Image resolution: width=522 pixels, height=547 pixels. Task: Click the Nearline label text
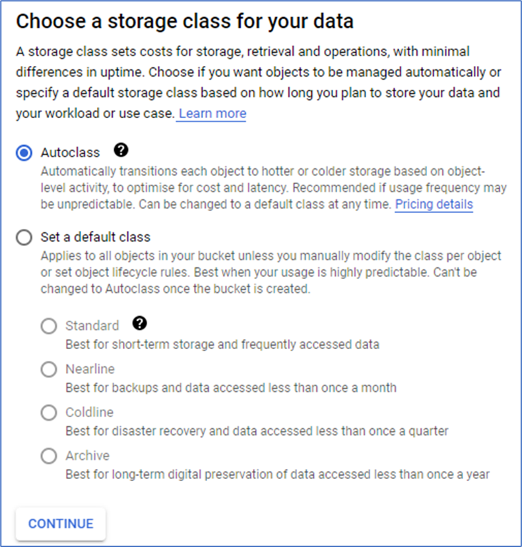[x=90, y=369]
